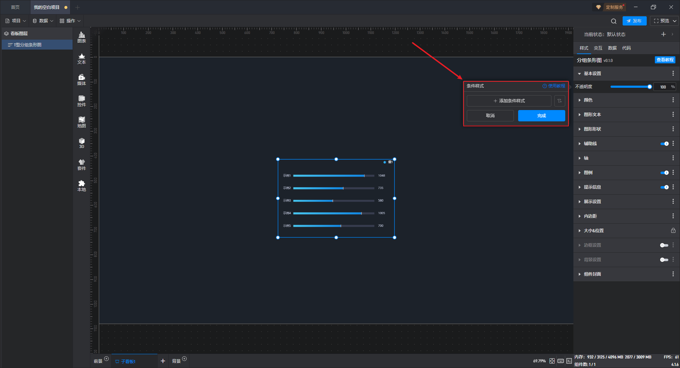Expand the 组件封面 section
Screen dimensions: 680x368
pyautogui.click(x=579, y=274)
